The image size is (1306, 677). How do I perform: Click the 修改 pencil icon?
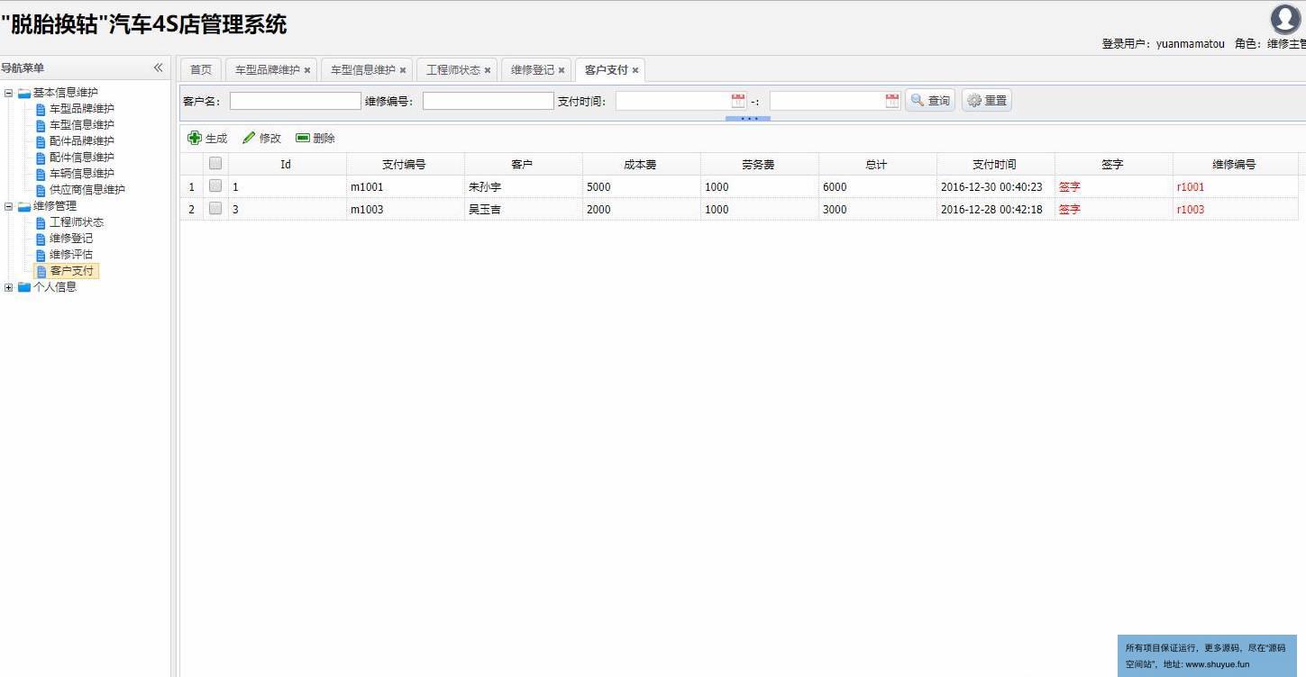coord(249,138)
